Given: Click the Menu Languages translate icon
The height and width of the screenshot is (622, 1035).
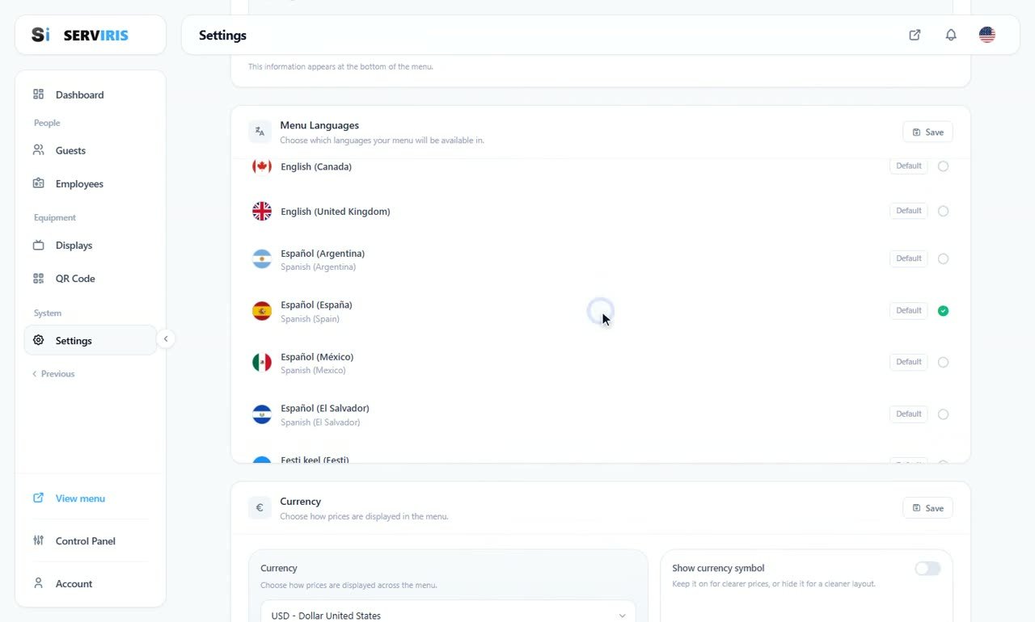Looking at the screenshot, I should pyautogui.click(x=260, y=132).
